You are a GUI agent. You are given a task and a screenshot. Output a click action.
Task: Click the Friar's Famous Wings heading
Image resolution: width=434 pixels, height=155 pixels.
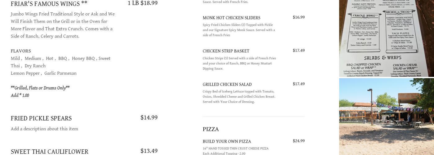49,4
